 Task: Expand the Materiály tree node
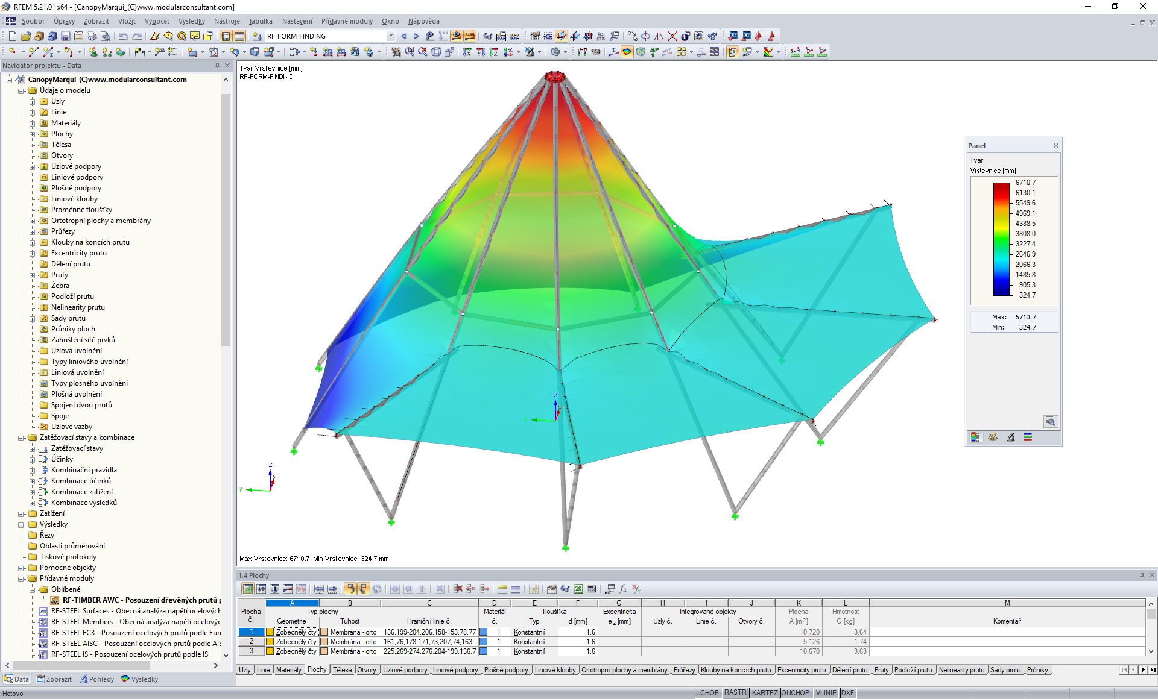coord(33,123)
